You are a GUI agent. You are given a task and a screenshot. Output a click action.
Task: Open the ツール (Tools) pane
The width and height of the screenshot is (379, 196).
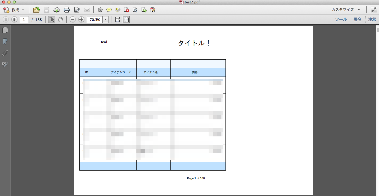(341, 19)
